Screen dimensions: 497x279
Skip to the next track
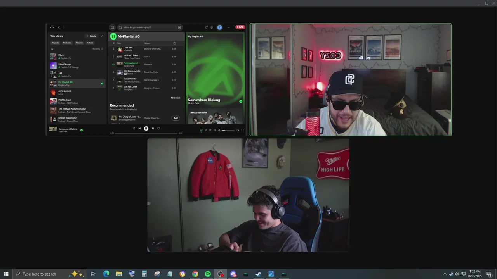[153, 129]
